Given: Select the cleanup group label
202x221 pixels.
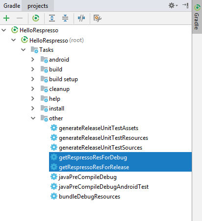Looking at the screenshot, I should pos(59,89).
